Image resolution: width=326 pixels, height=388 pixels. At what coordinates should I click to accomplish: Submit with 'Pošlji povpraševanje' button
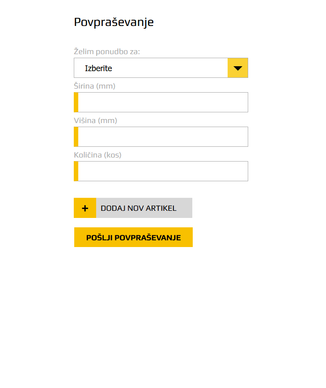click(133, 237)
